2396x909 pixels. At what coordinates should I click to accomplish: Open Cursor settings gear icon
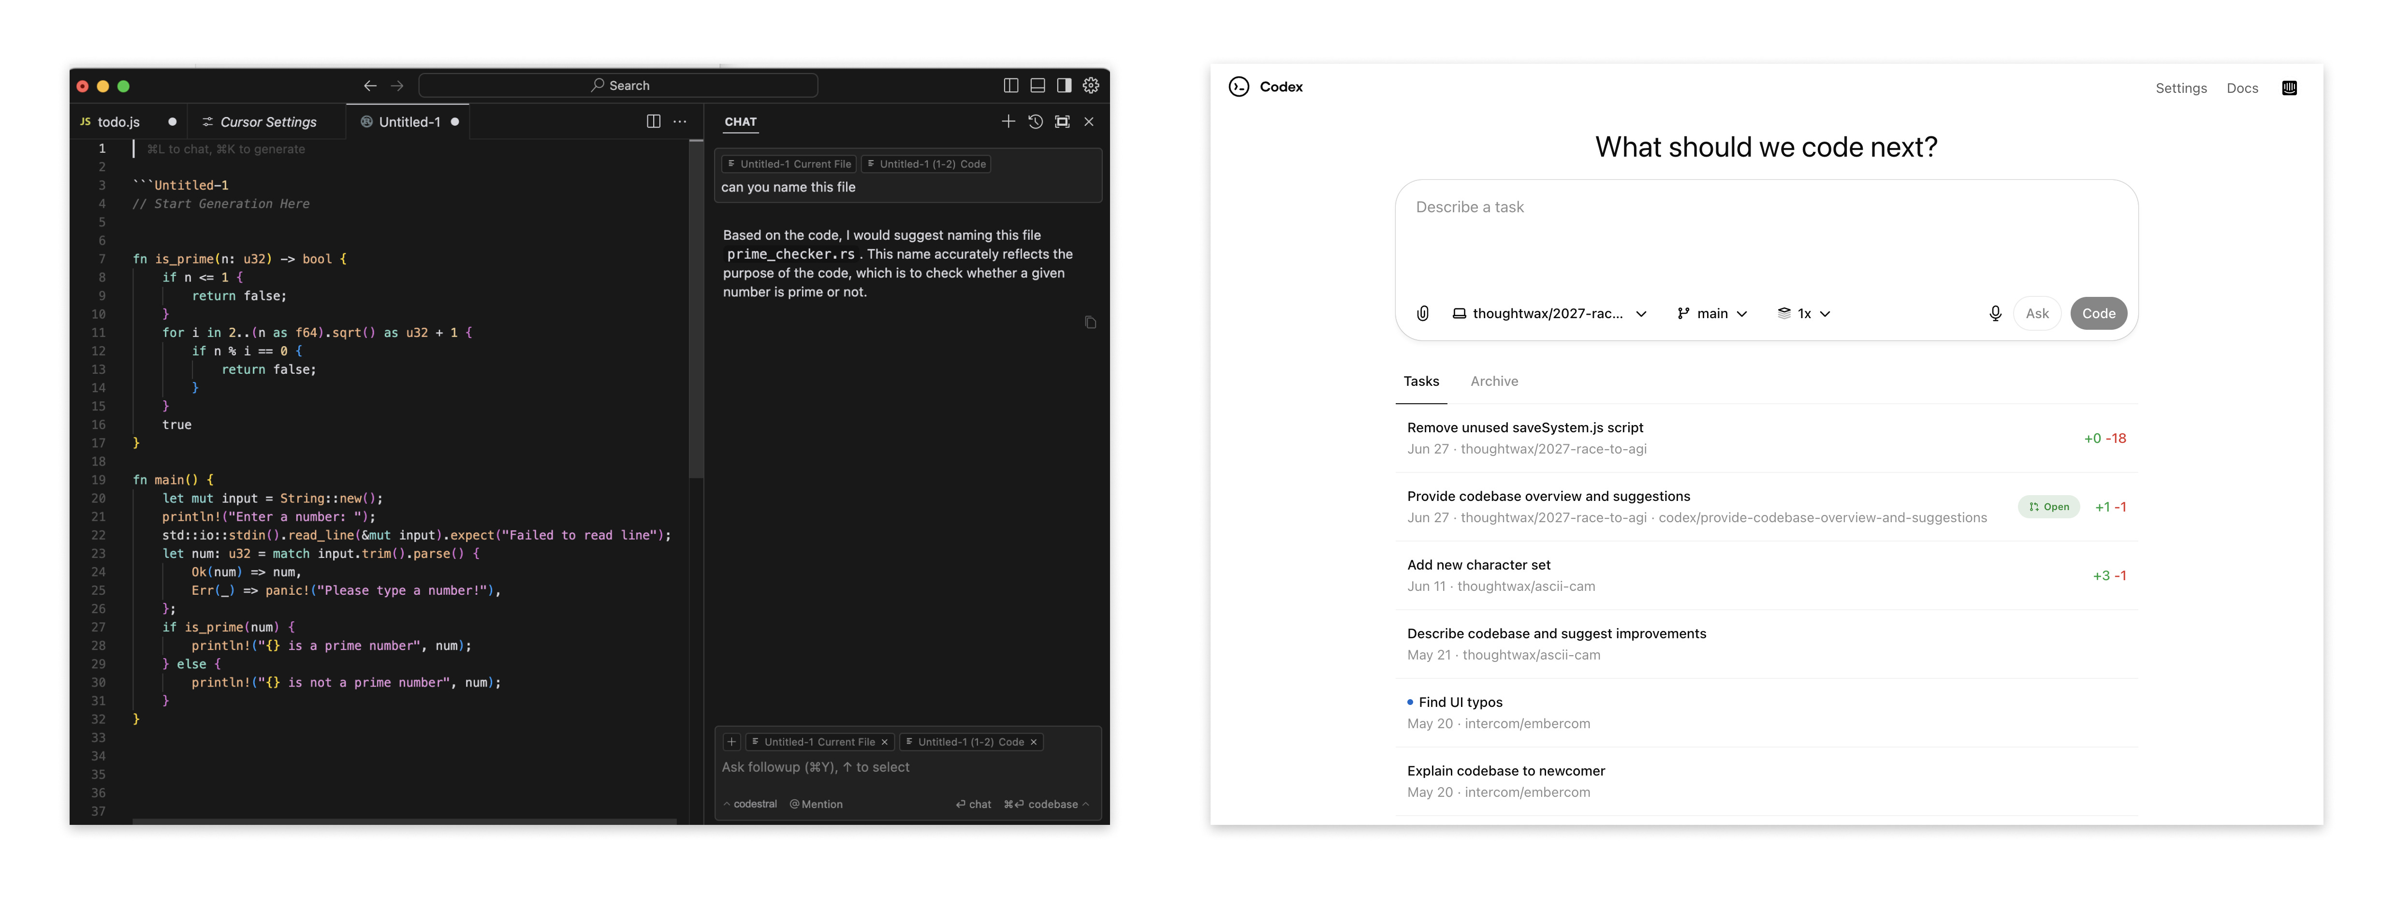point(1091,86)
